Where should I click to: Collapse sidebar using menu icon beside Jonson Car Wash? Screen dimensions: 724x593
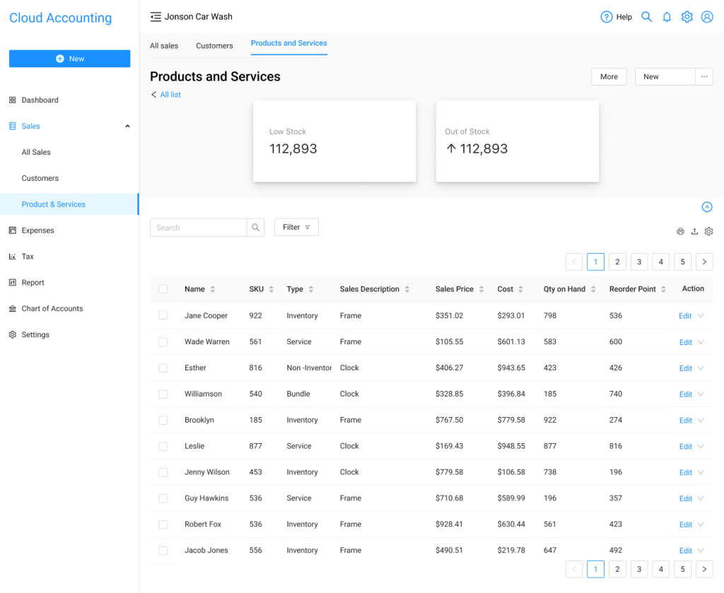pos(156,17)
